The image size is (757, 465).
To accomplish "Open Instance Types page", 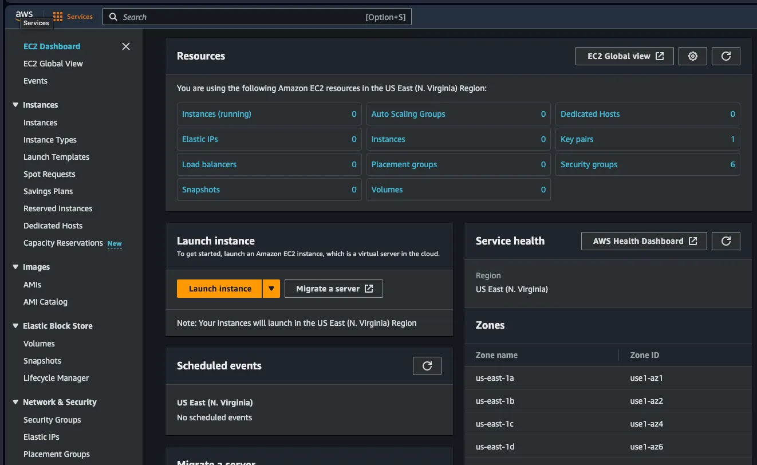I will 50,140.
